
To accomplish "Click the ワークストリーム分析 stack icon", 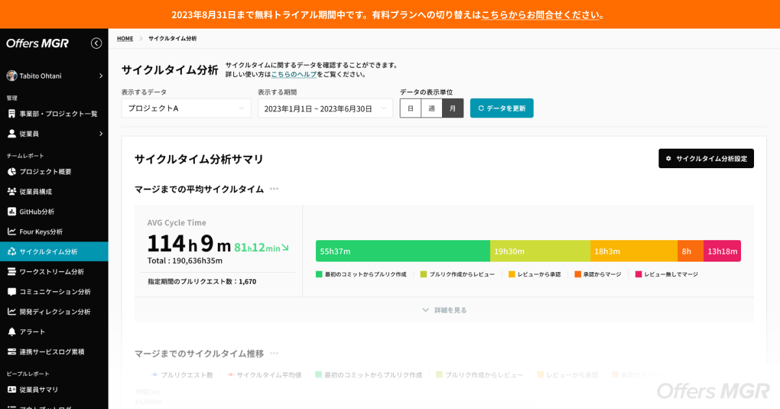I will tap(12, 271).
